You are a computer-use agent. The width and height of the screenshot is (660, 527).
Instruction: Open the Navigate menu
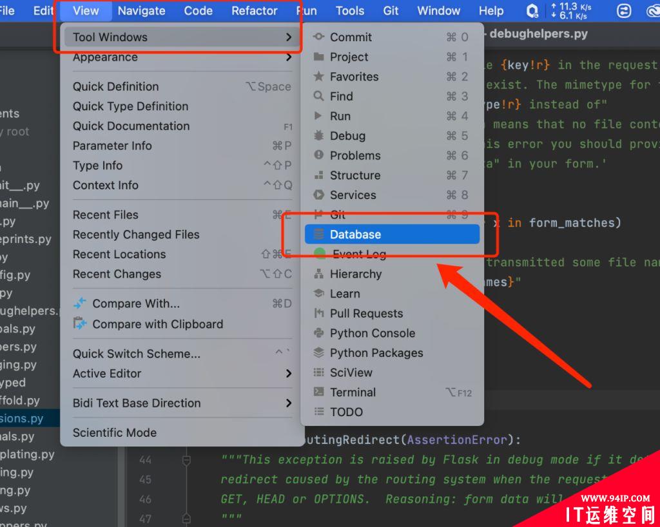[x=141, y=11]
